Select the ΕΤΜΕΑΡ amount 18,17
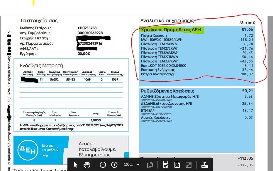The width and height of the screenshot is (273, 171). coord(248,111)
